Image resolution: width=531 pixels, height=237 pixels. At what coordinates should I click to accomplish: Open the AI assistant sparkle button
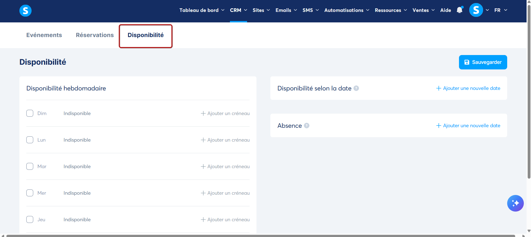point(515,203)
